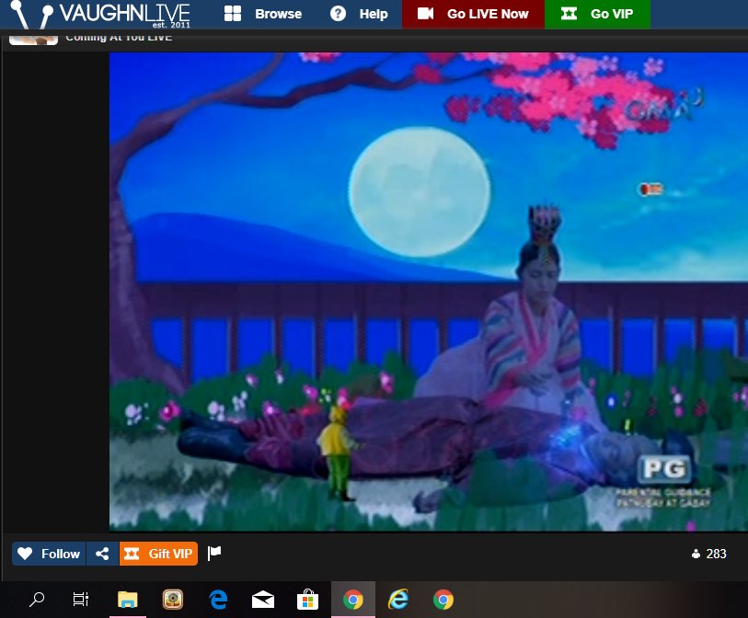Click the Go VIP button
The width and height of the screenshot is (748, 618).
pos(597,14)
